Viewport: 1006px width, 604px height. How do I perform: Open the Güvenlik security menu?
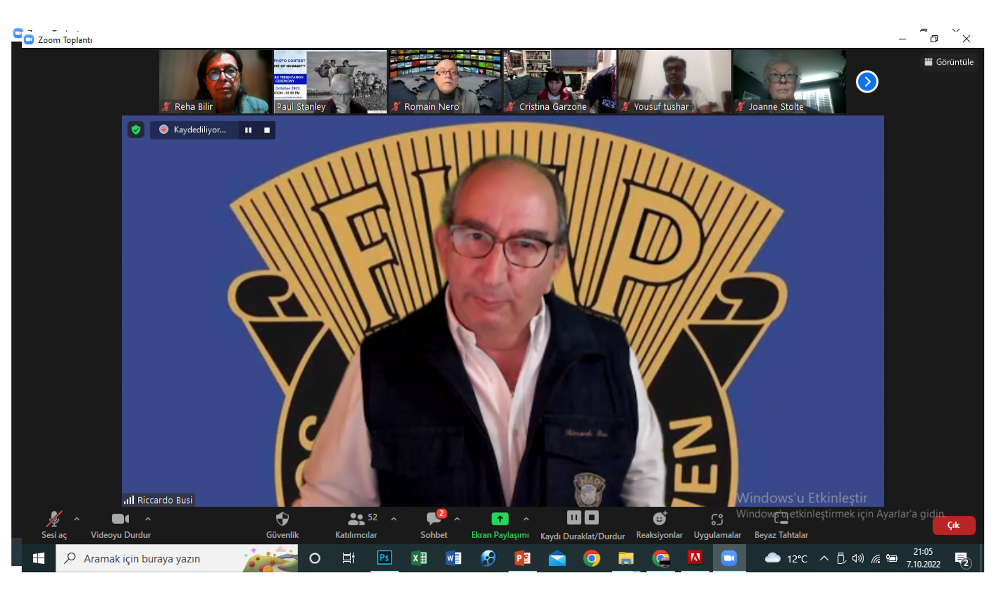click(x=282, y=525)
